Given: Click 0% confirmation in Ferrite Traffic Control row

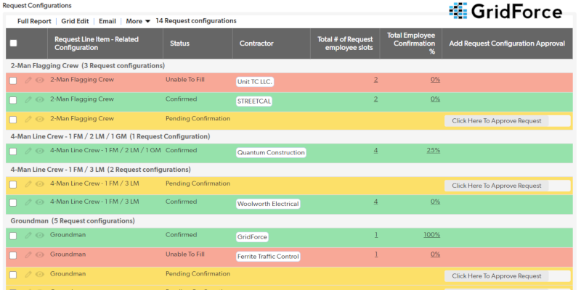Looking at the screenshot, I should click(x=435, y=254).
